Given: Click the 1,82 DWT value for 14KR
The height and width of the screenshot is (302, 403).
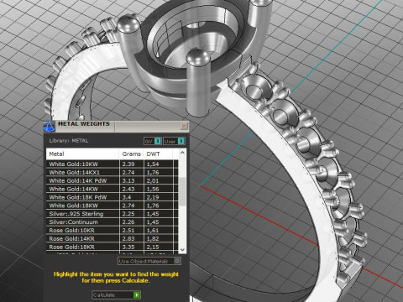Looking at the screenshot, I should tap(153, 238).
